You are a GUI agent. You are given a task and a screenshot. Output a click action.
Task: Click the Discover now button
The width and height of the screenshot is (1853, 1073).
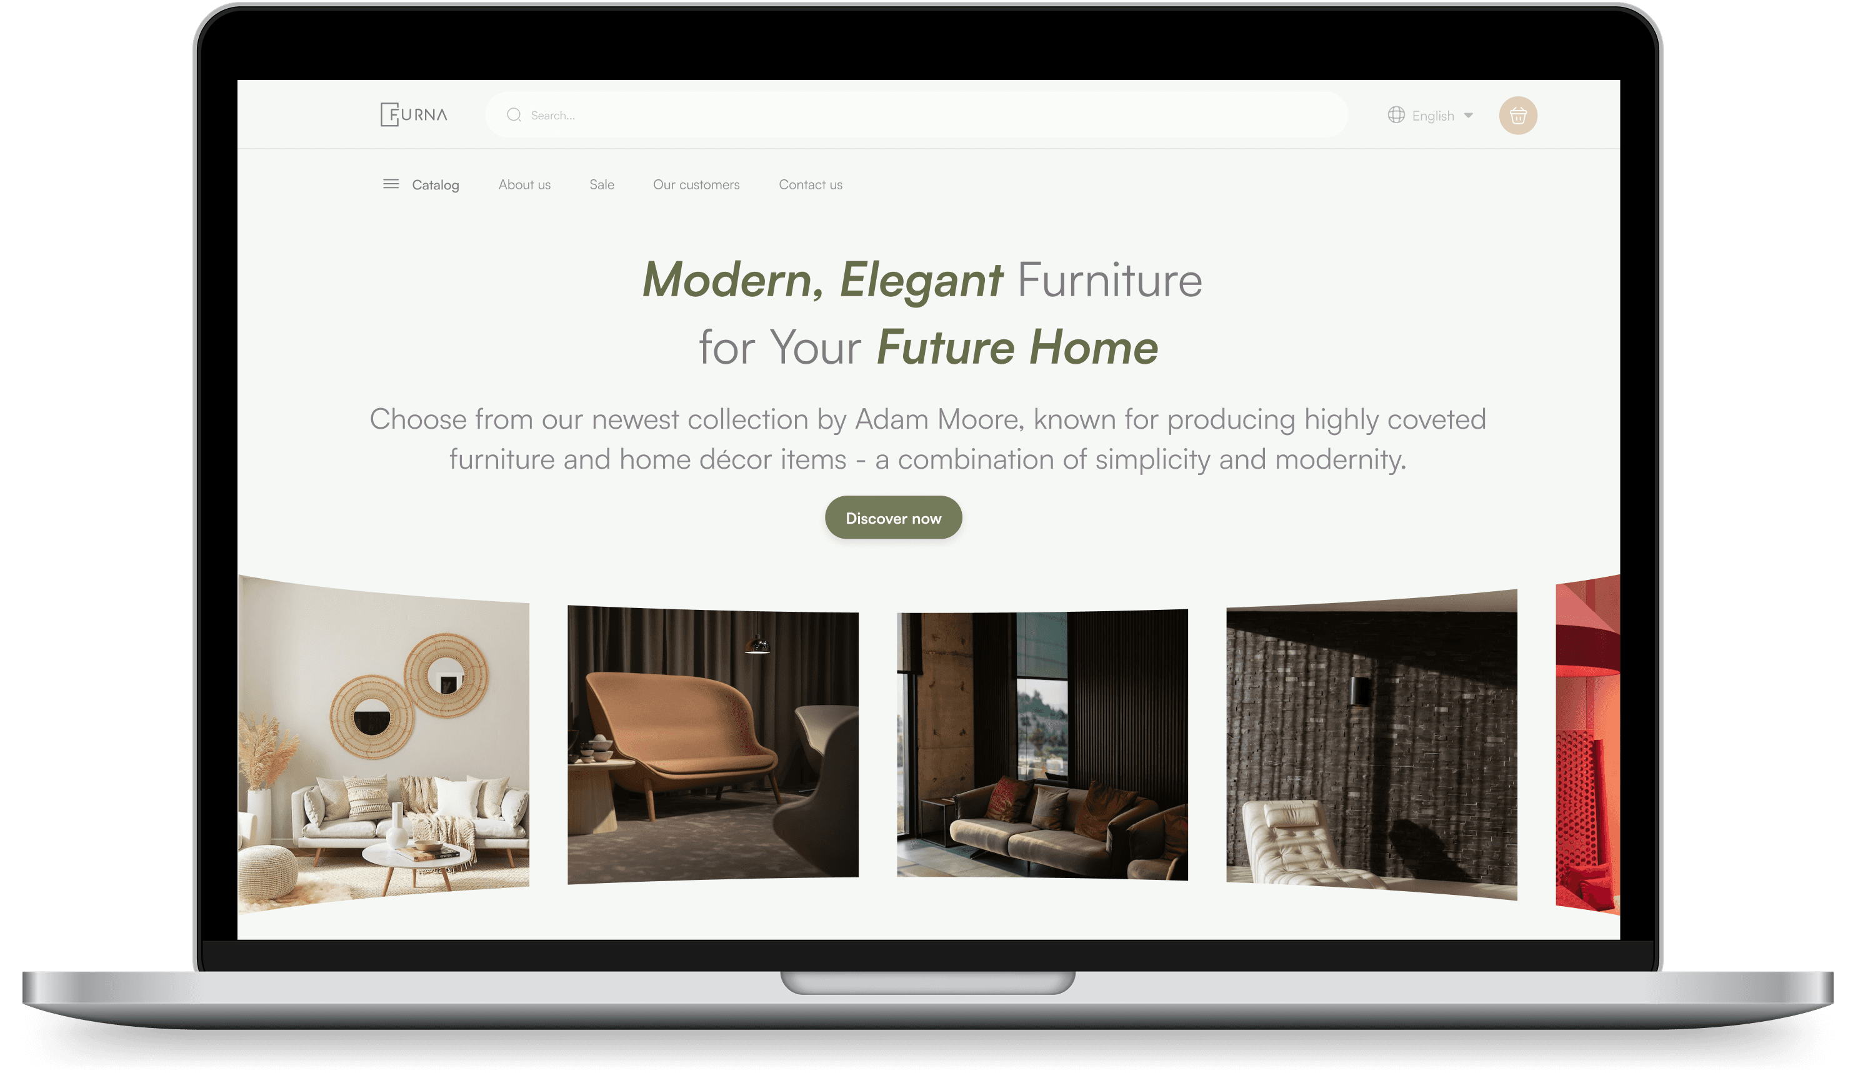click(x=892, y=516)
